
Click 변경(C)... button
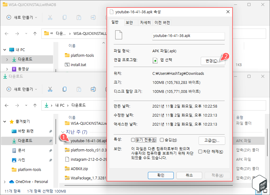[x=213, y=61]
